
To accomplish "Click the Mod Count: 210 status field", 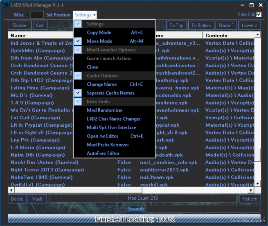I will 143,199.
